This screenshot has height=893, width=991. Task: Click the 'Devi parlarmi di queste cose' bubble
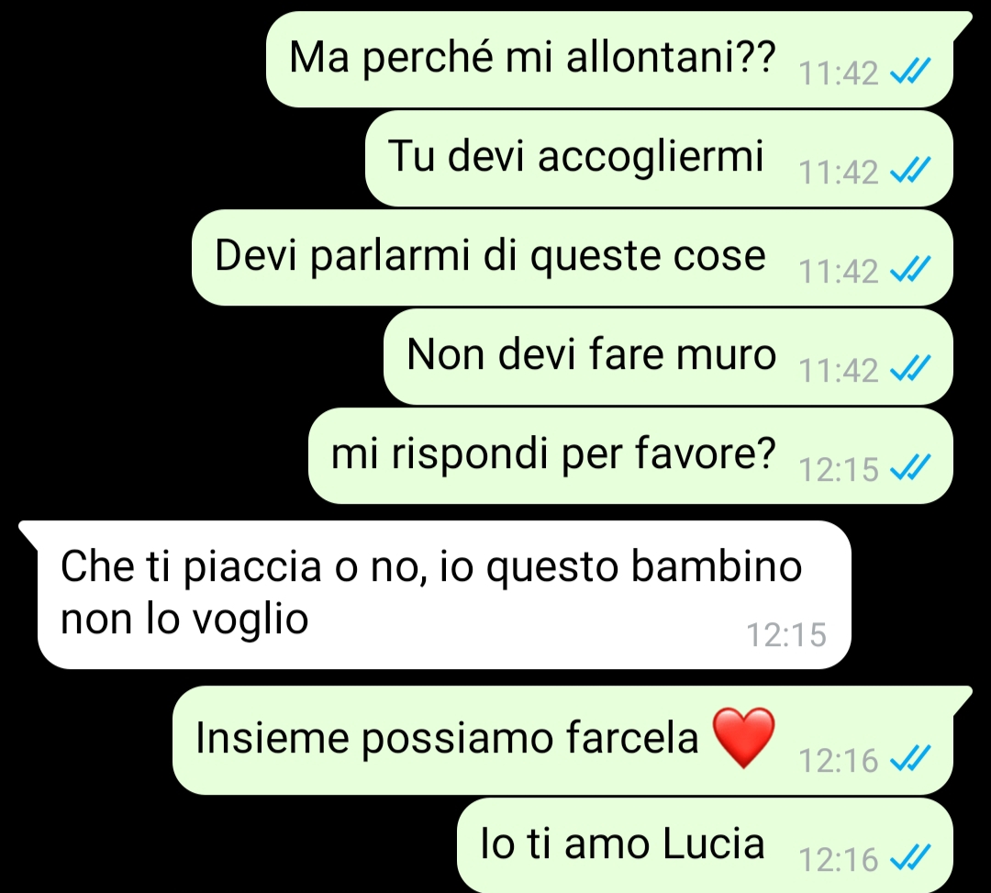(x=572, y=258)
